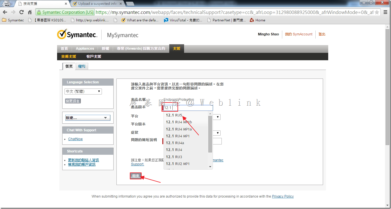Open the 檢視我的帳戶資訊 link
This screenshot has height=209, width=391.
[82, 164]
